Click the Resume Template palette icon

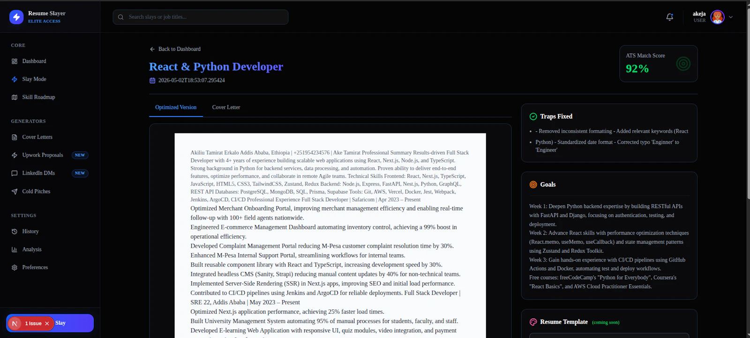tap(533, 322)
